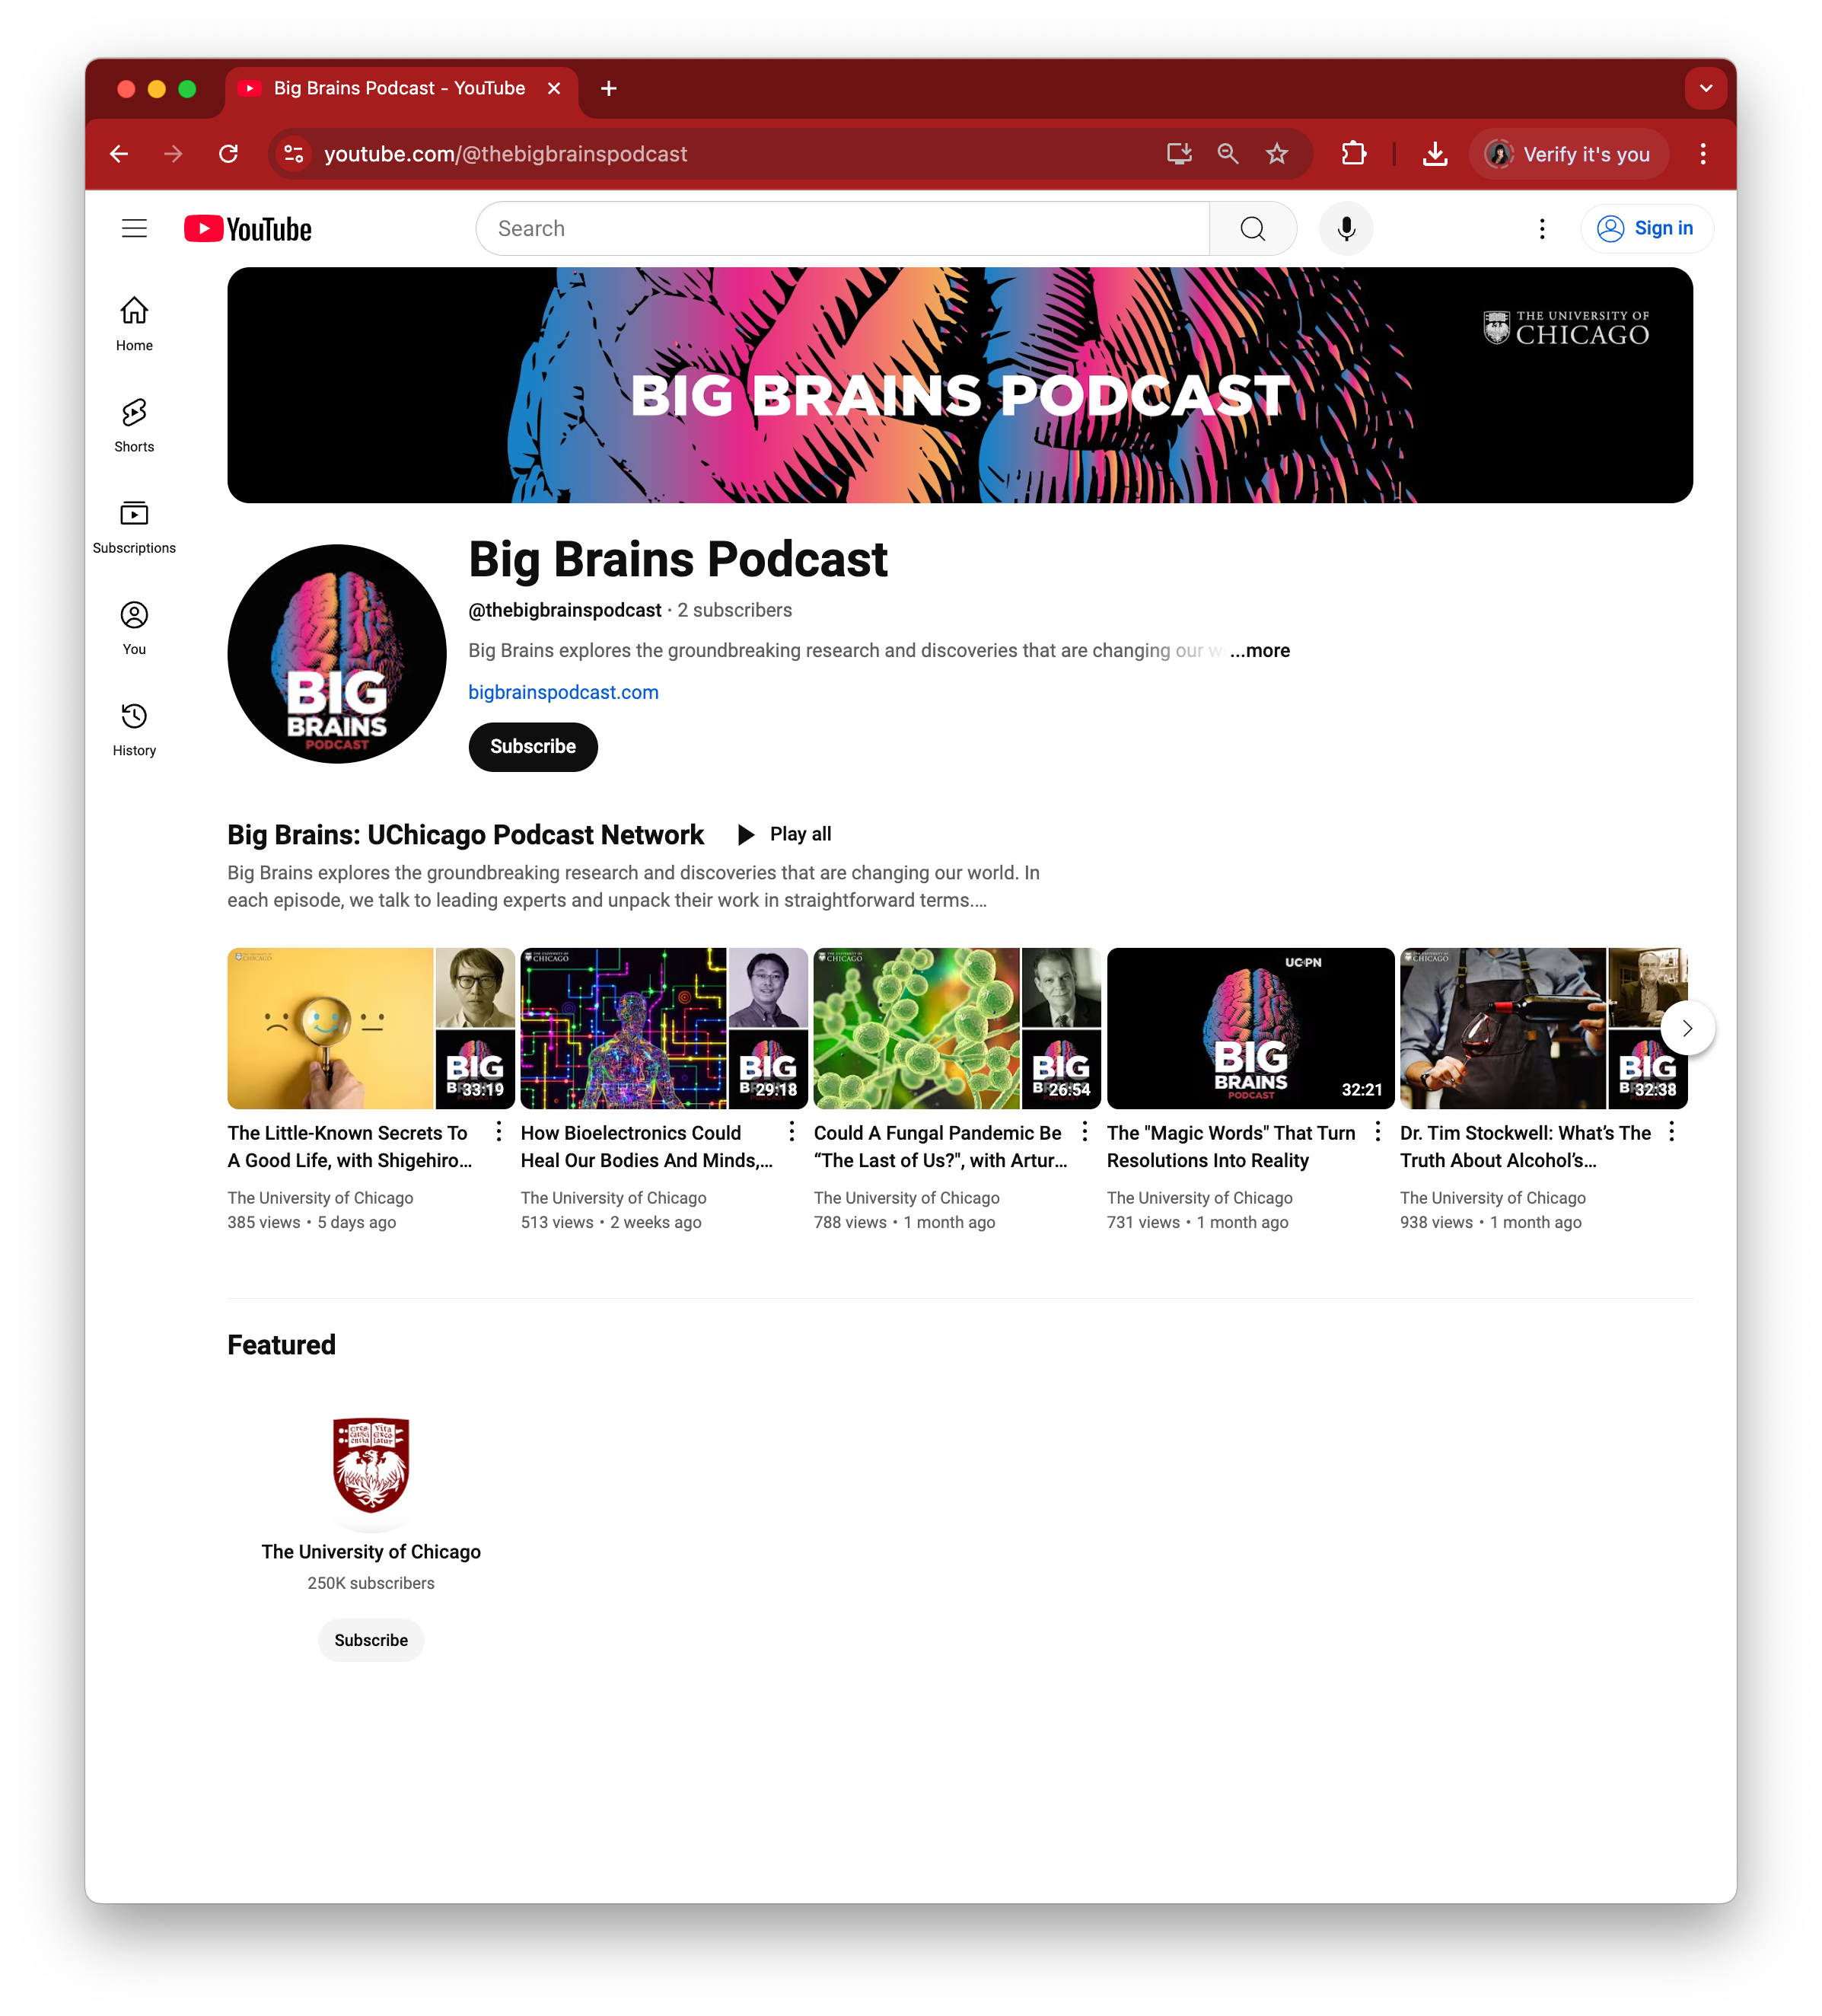Click the search magnifier button
This screenshot has height=2016, width=1822.
point(1252,229)
